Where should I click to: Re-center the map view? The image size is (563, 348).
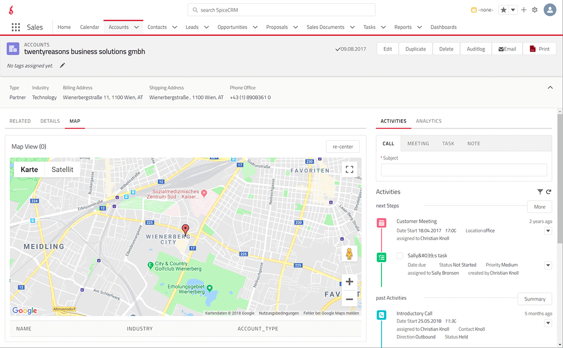[x=343, y=147]
